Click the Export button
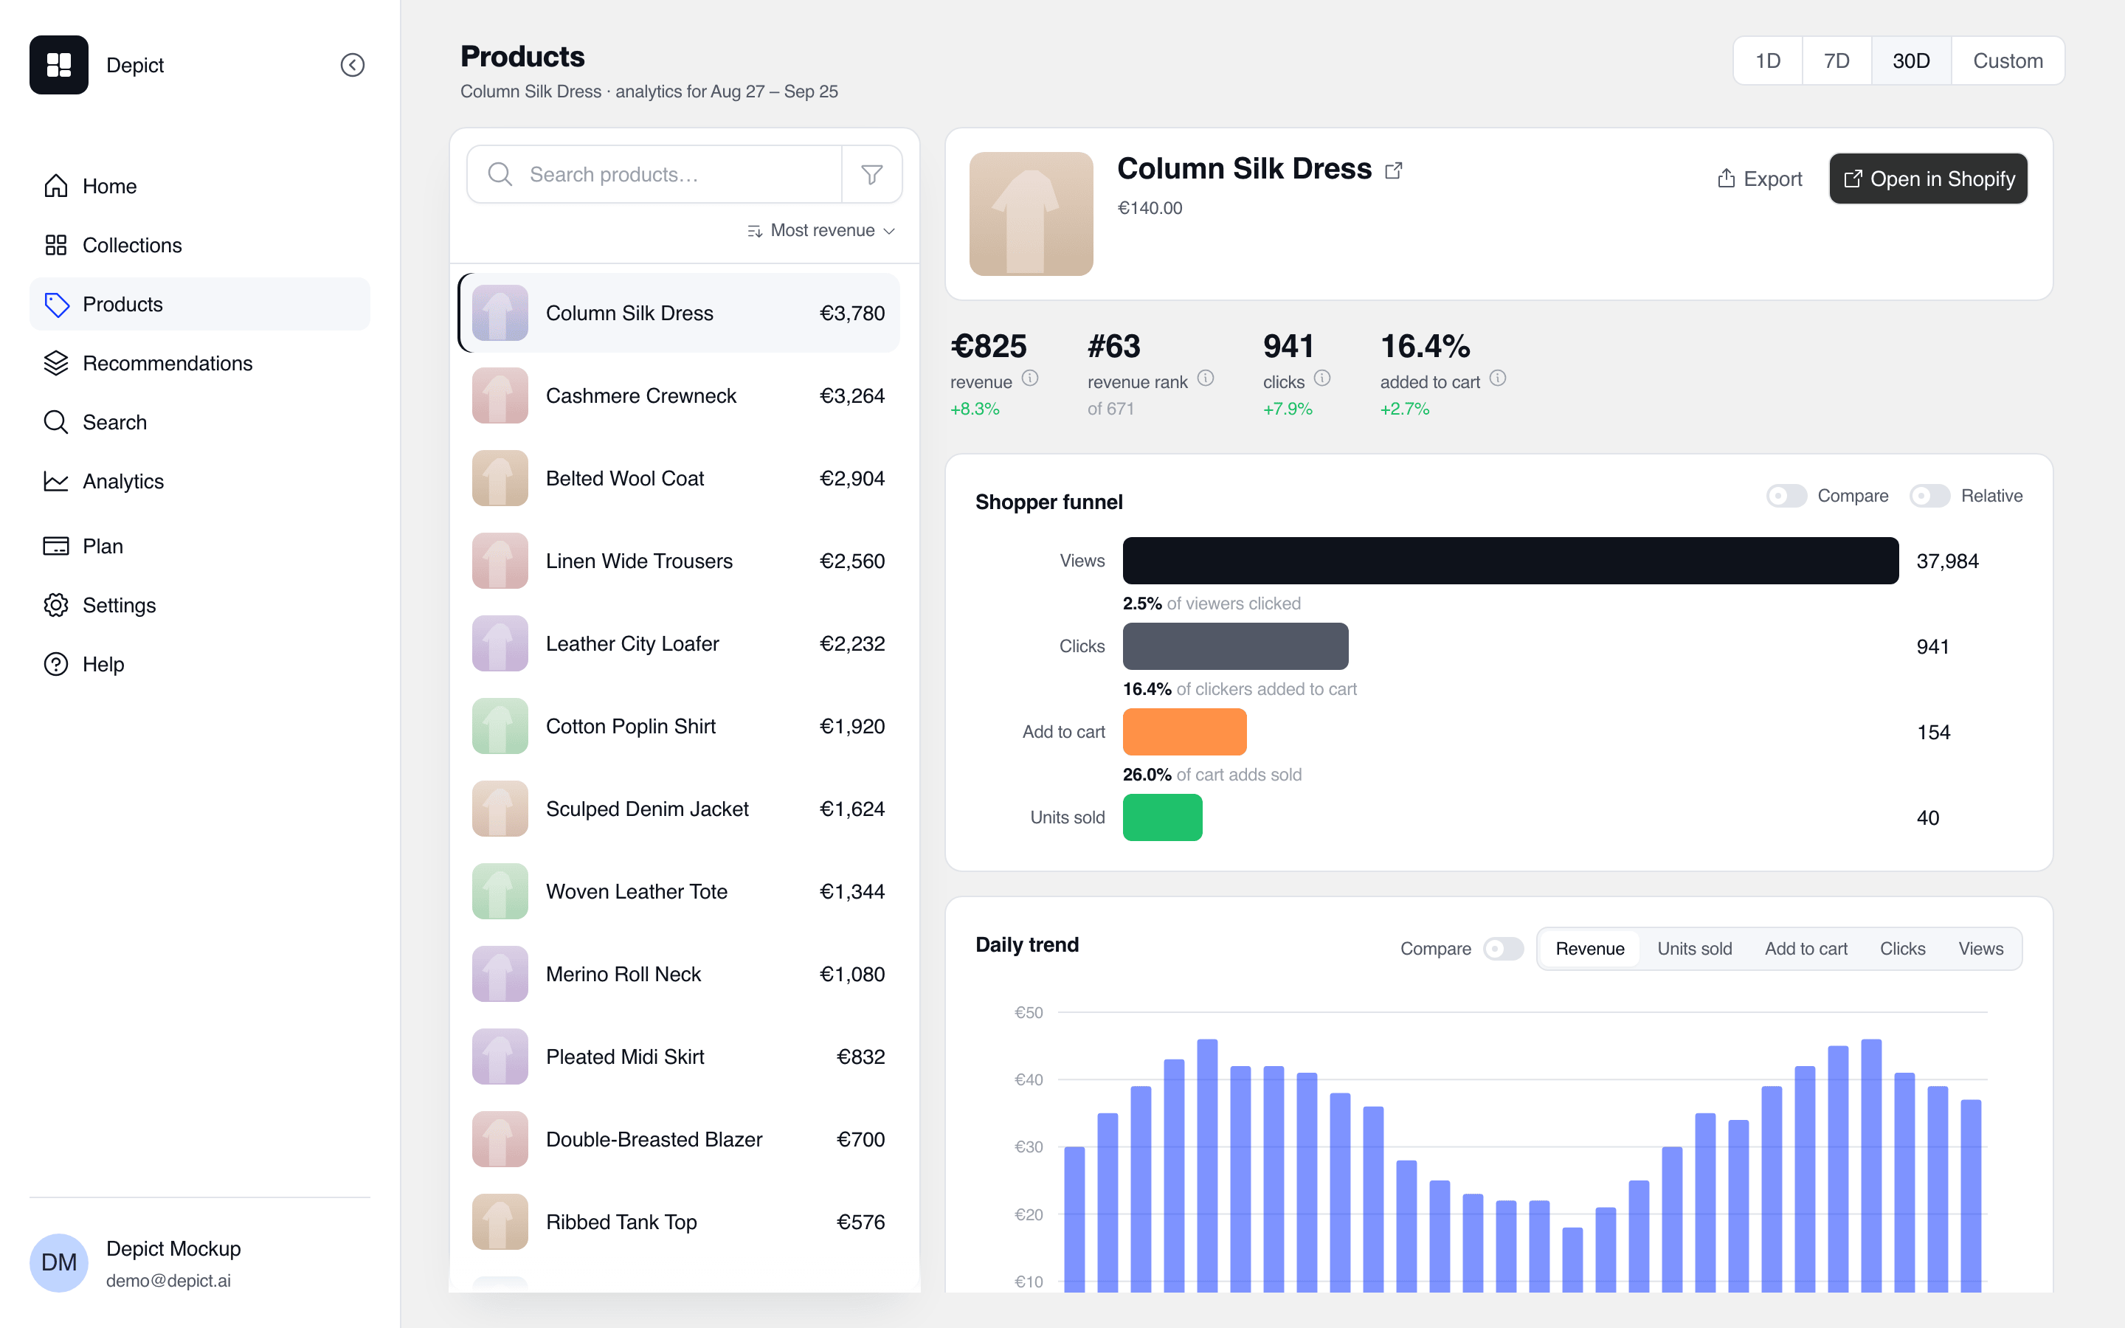This screenshot has height=1328, width=2125. 1759,179
